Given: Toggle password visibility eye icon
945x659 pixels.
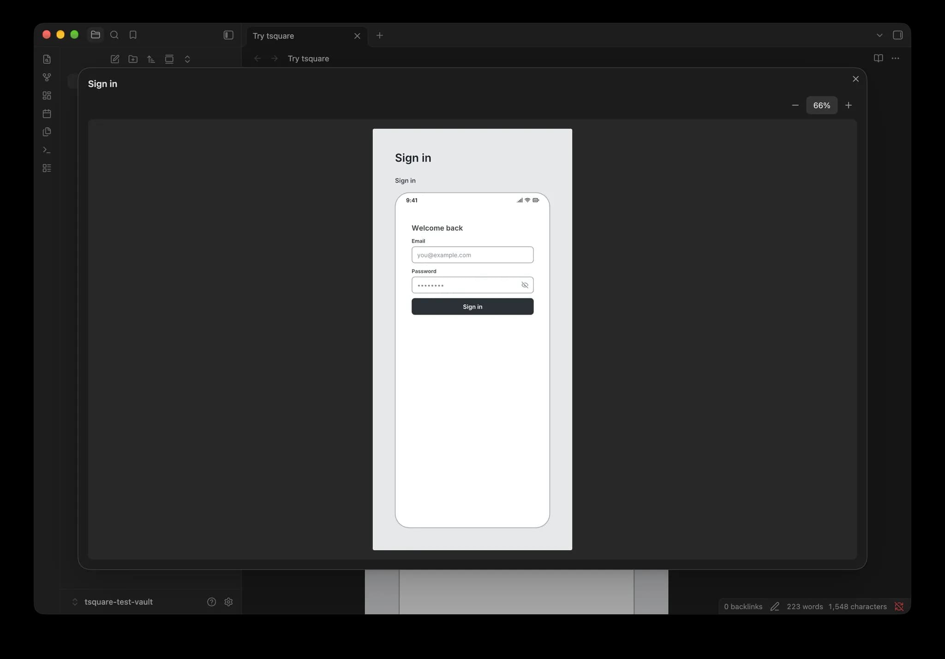Looking at the screenshot, I should pos(525,285).
